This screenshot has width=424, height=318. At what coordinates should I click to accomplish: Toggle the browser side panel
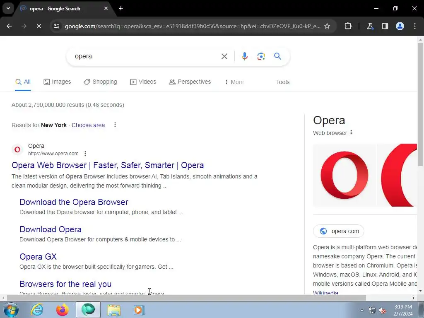pos(385,26)
